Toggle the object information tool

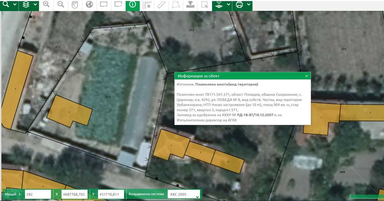pyautogui.click(x=133, y=5)
